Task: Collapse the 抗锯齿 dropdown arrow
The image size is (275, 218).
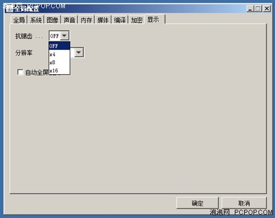Action: click(x=64, y=36)
